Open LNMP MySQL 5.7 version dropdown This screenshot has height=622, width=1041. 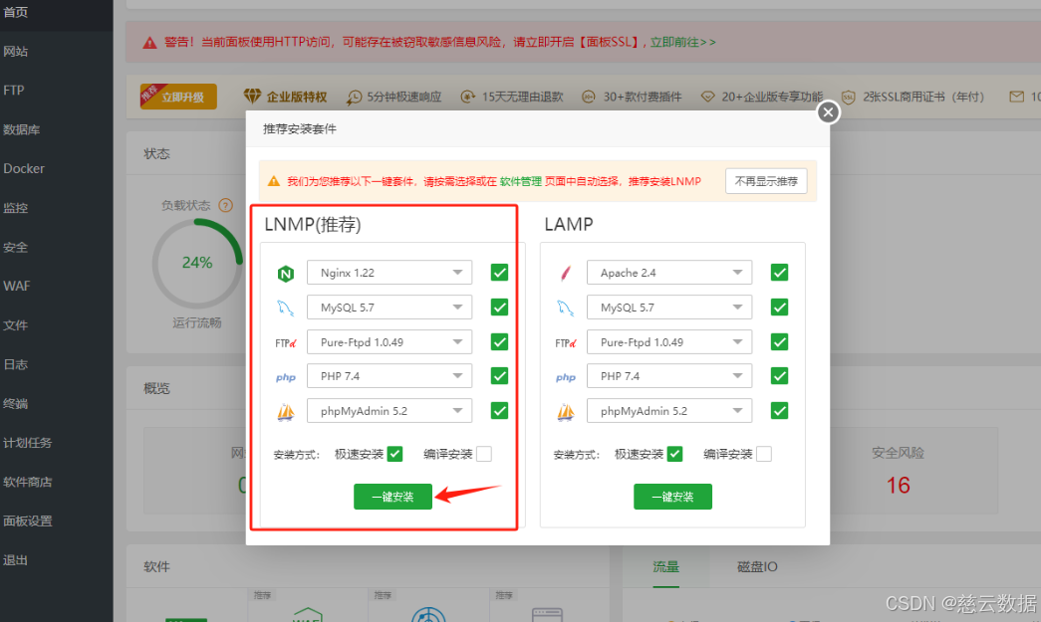(x=390, y=308)
